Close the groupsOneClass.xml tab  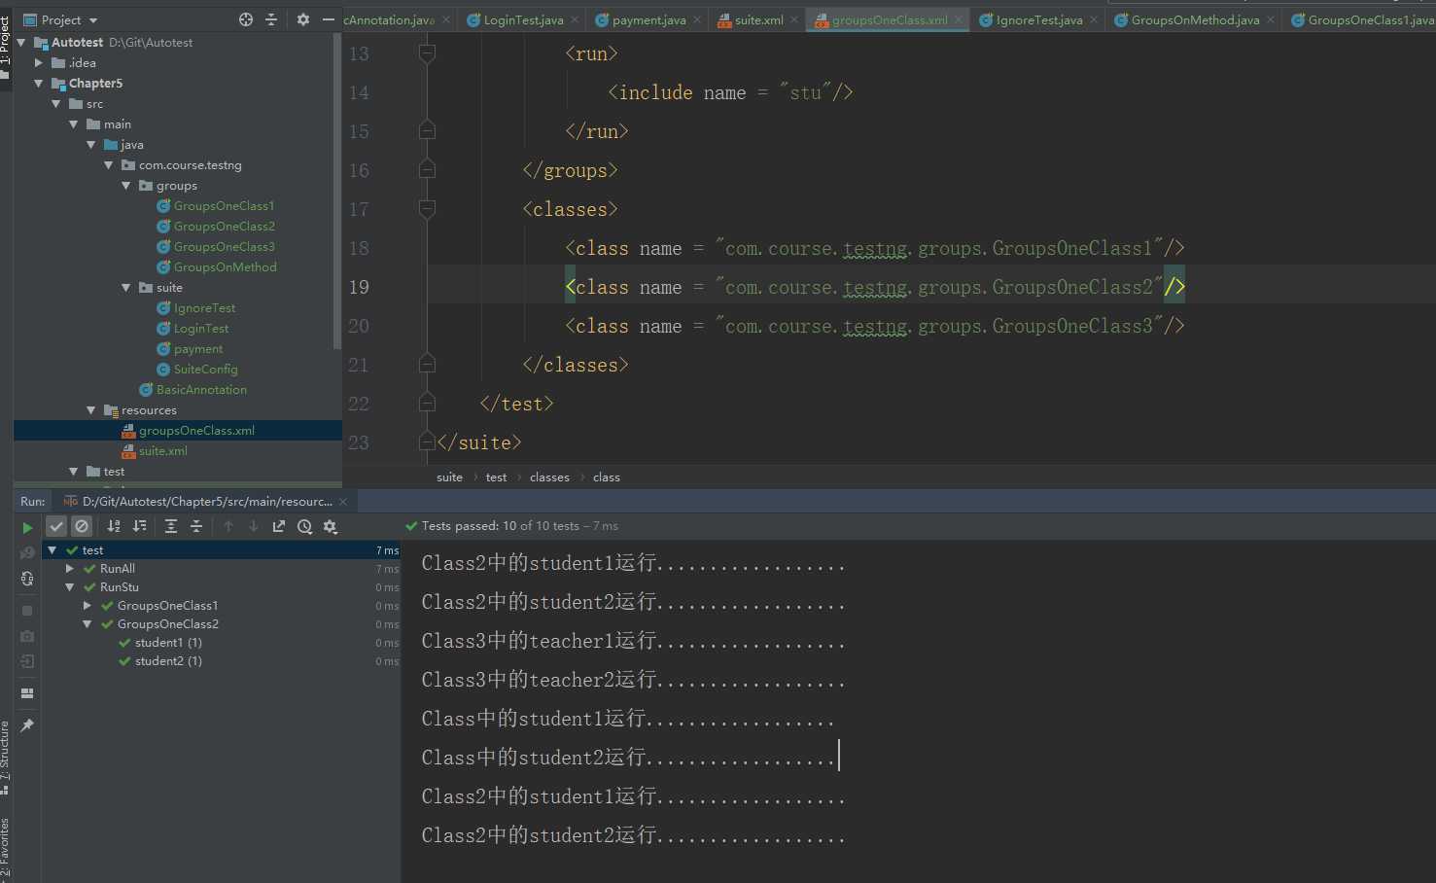[959, 19]
